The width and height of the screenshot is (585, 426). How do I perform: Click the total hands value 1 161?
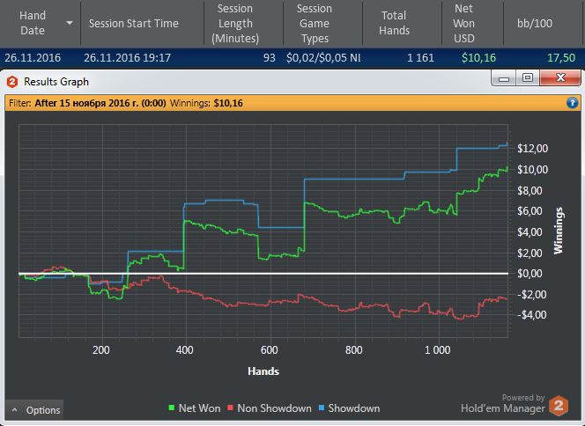tap(420, 58)
